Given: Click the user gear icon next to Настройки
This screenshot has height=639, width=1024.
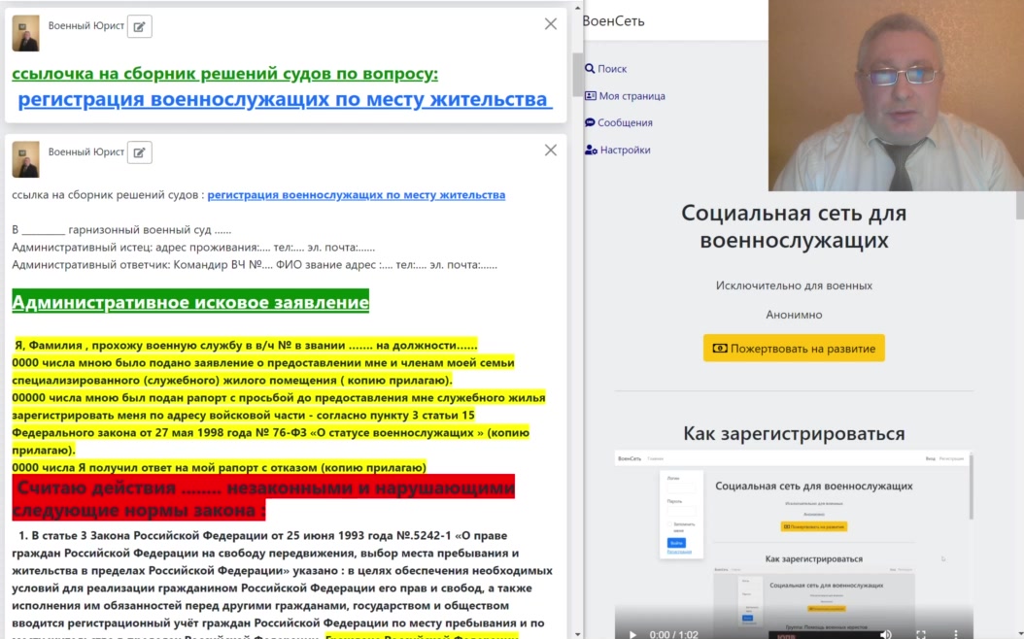Looking at the screenshot, I should tap(591, 151).
